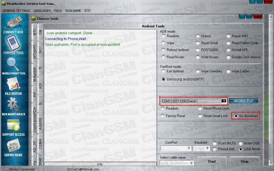Click the Piranha Box title bar icon
This screenshot has height=171, width=274.
pyautogui.click(x=3, y=3)
